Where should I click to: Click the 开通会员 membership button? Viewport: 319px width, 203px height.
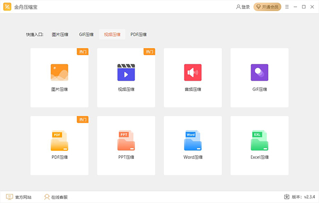267,7
